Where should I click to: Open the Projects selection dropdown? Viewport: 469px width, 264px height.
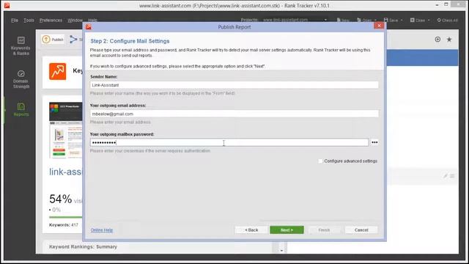(295, 20)
